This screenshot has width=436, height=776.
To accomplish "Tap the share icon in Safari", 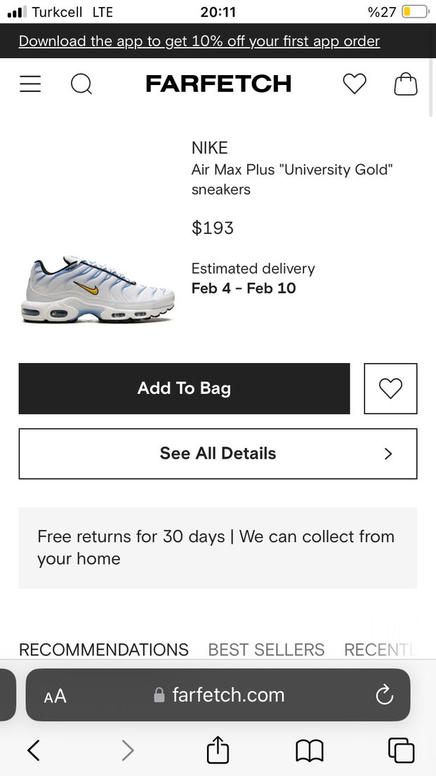I will [218, 750].
